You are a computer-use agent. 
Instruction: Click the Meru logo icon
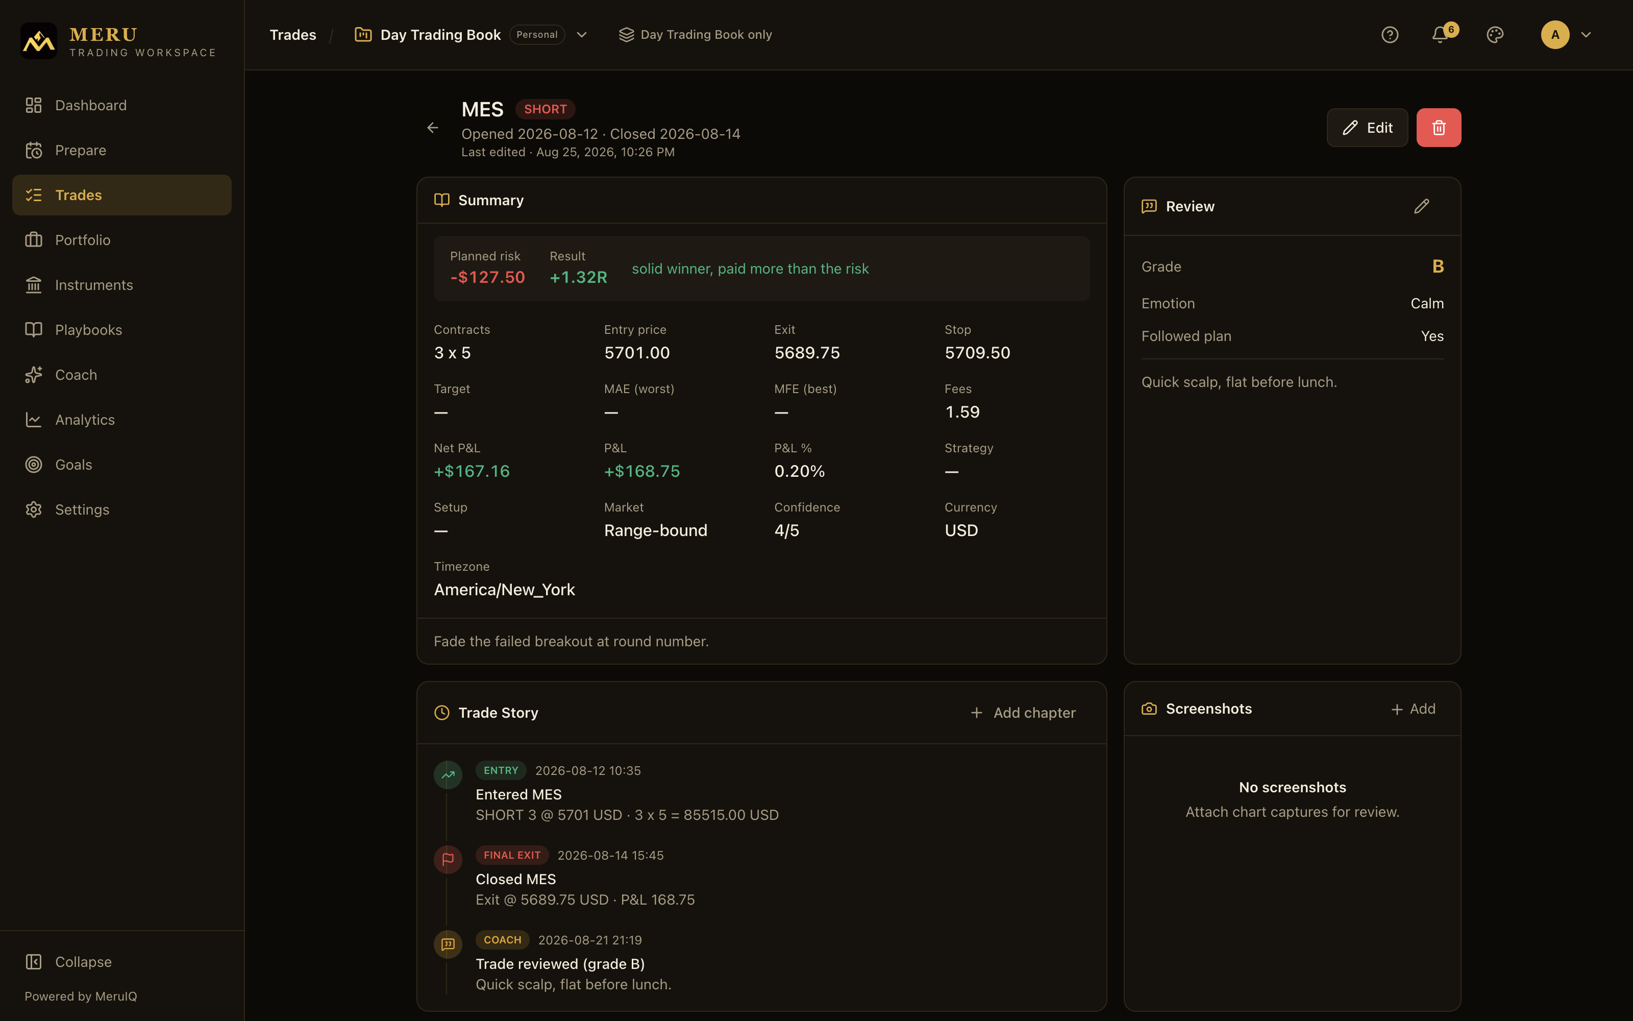tap(38, 41)
